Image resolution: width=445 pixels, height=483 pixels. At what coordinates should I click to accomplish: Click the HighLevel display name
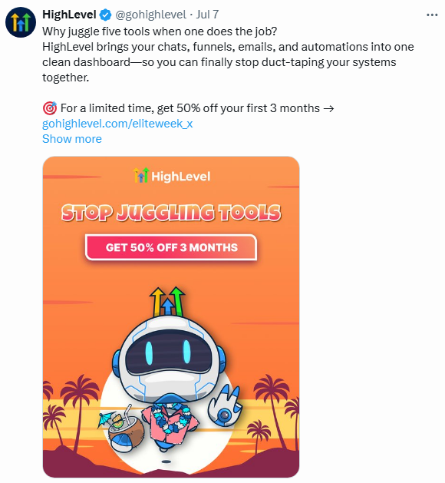point(69,15)
